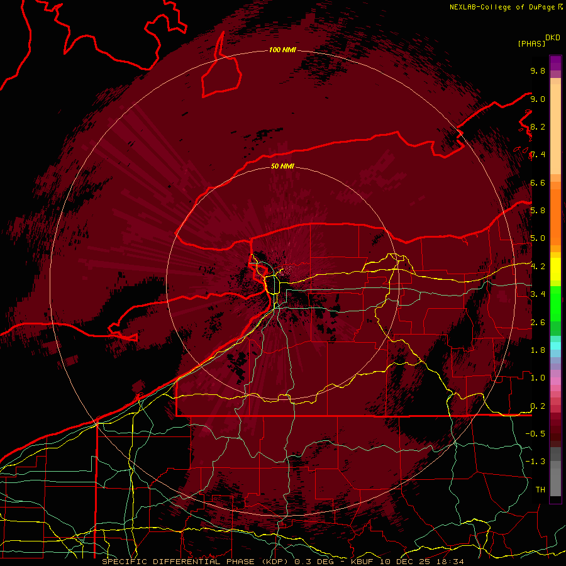566x566 pixels.
Task: Click the 9.0 value on color scale
Action: coord(538,99)
